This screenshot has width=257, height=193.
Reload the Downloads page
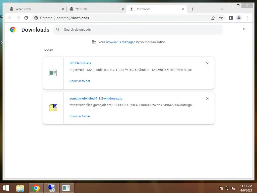(x=26, y=18)
